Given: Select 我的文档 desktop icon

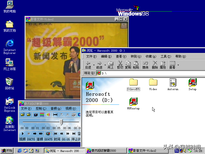Looking at the screenshot, I should (9, 26).
